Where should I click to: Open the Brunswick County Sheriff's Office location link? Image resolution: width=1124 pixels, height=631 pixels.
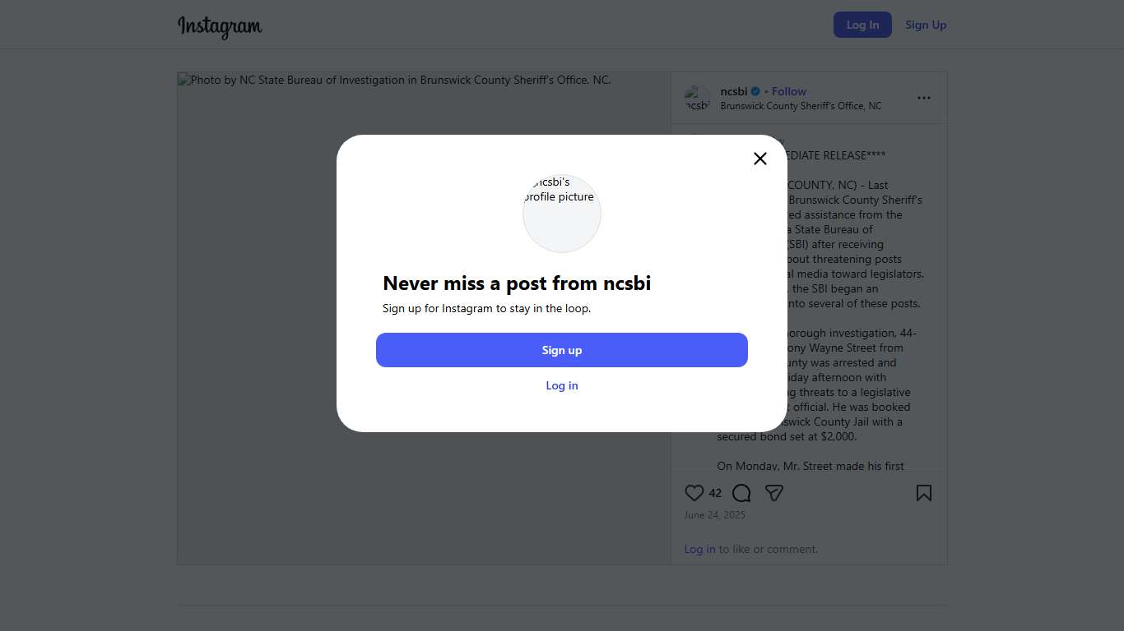point(801,106)
